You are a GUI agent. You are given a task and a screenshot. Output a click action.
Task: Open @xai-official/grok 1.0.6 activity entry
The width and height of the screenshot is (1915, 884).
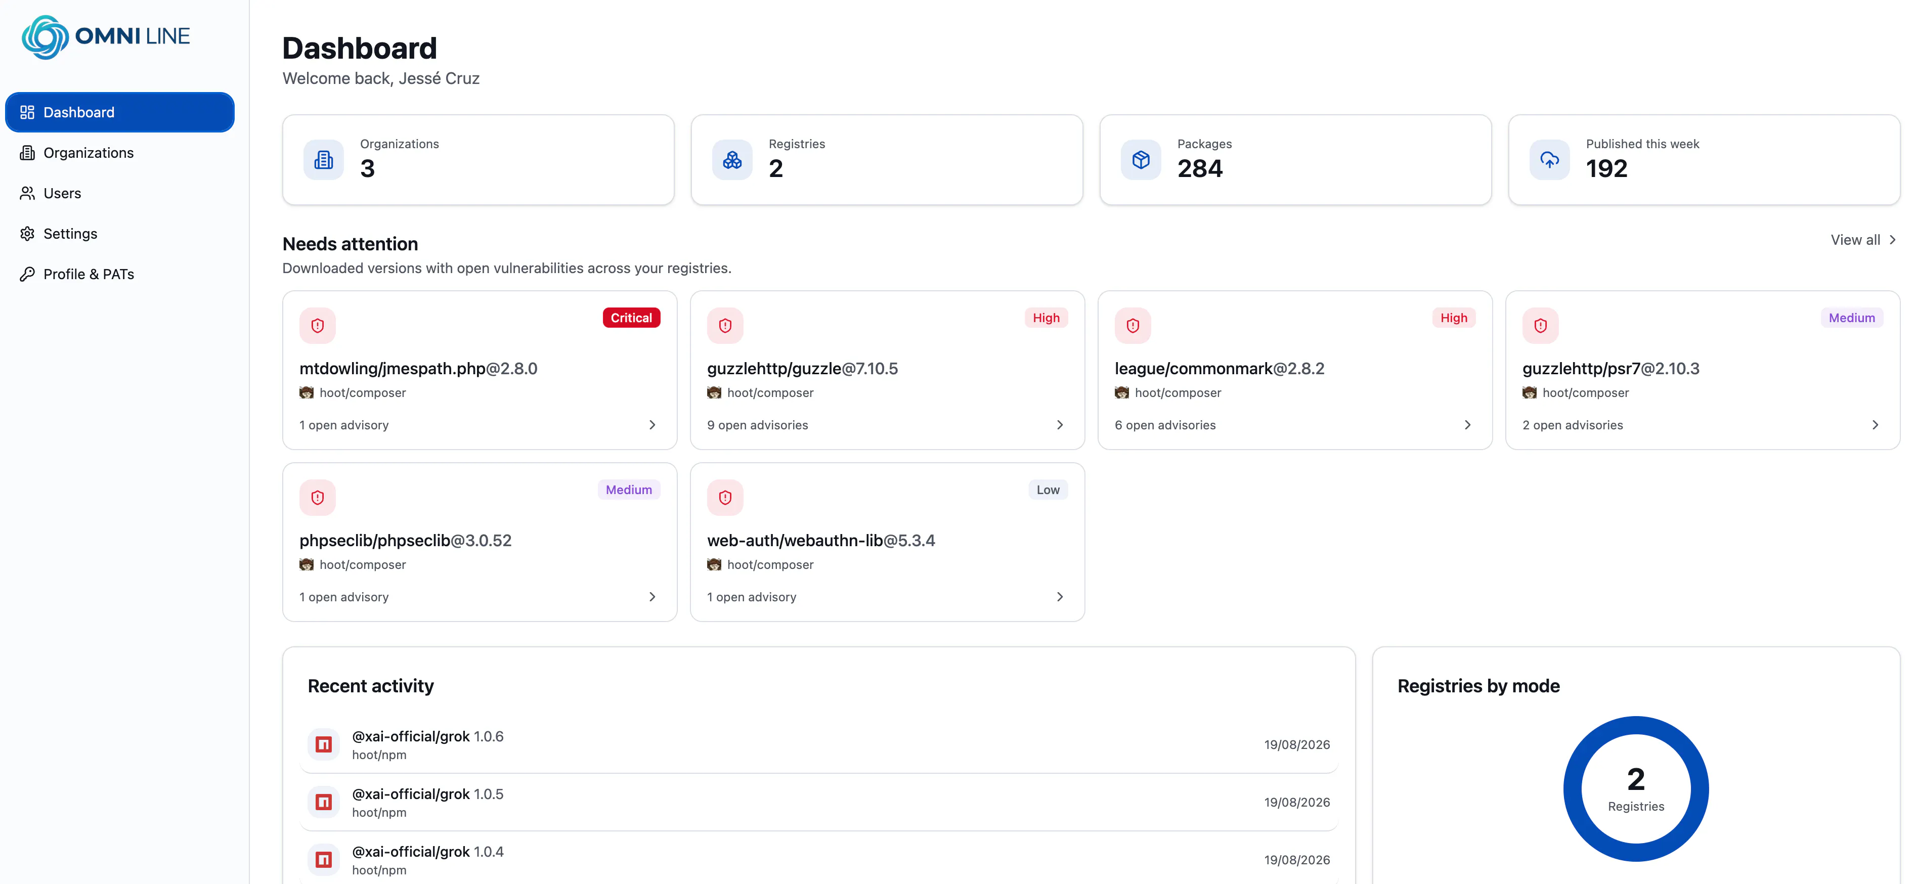click(818, 744)
